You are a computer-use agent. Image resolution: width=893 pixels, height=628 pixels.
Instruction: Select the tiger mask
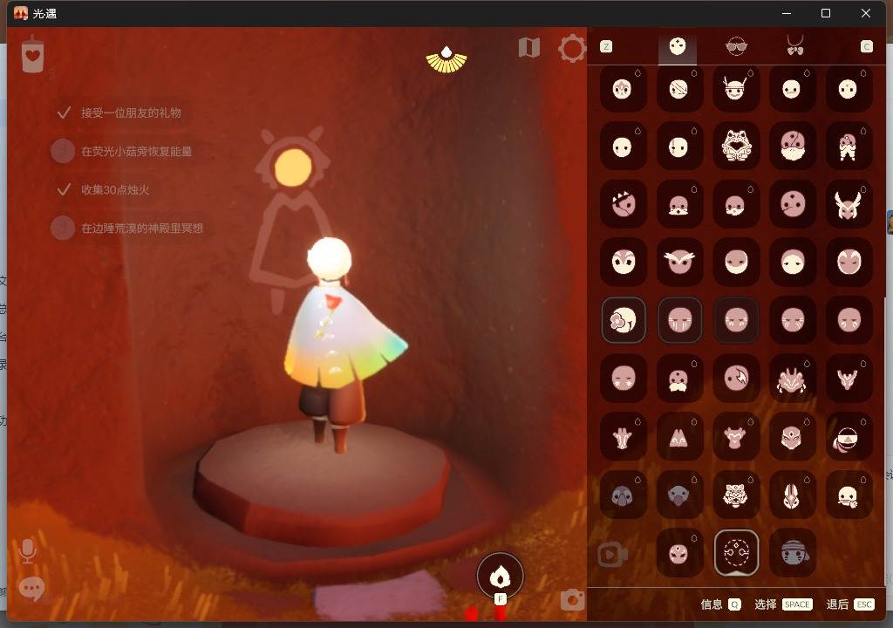coord(735,495)
